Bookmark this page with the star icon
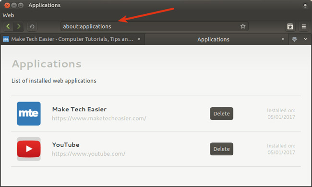Image resolution: width=312 pixels, height=187 pixels. pos(243,26)
